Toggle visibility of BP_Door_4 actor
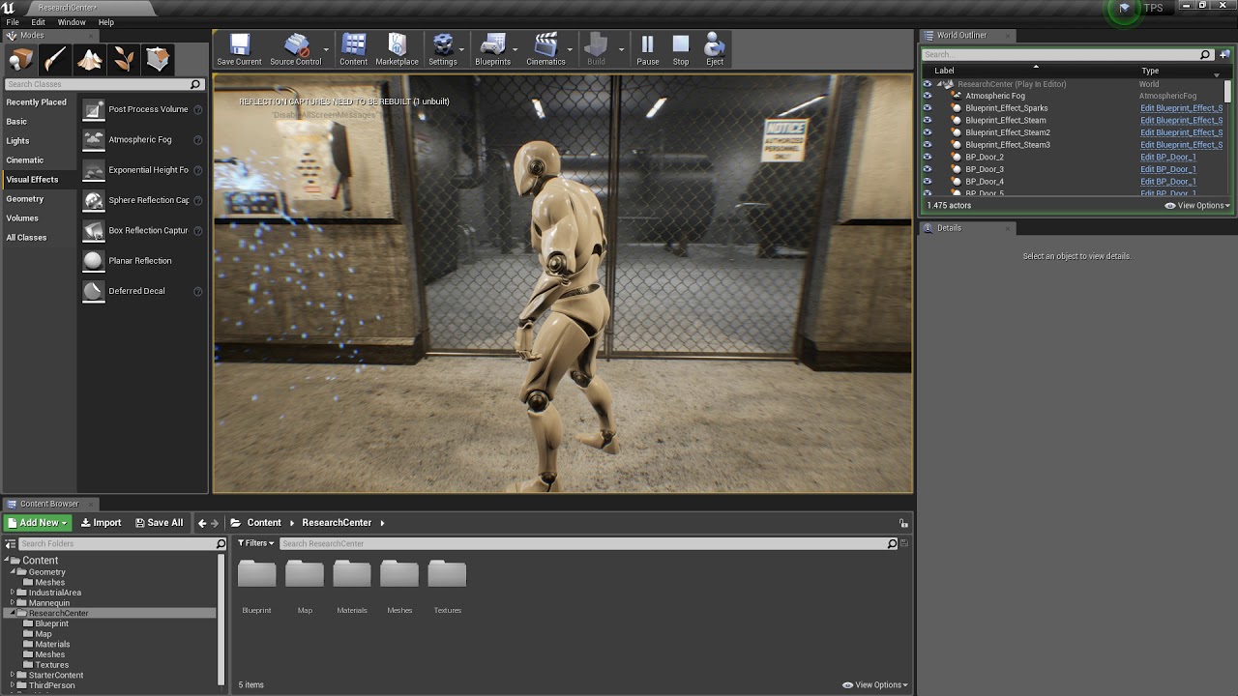 [x=928, y=182]
